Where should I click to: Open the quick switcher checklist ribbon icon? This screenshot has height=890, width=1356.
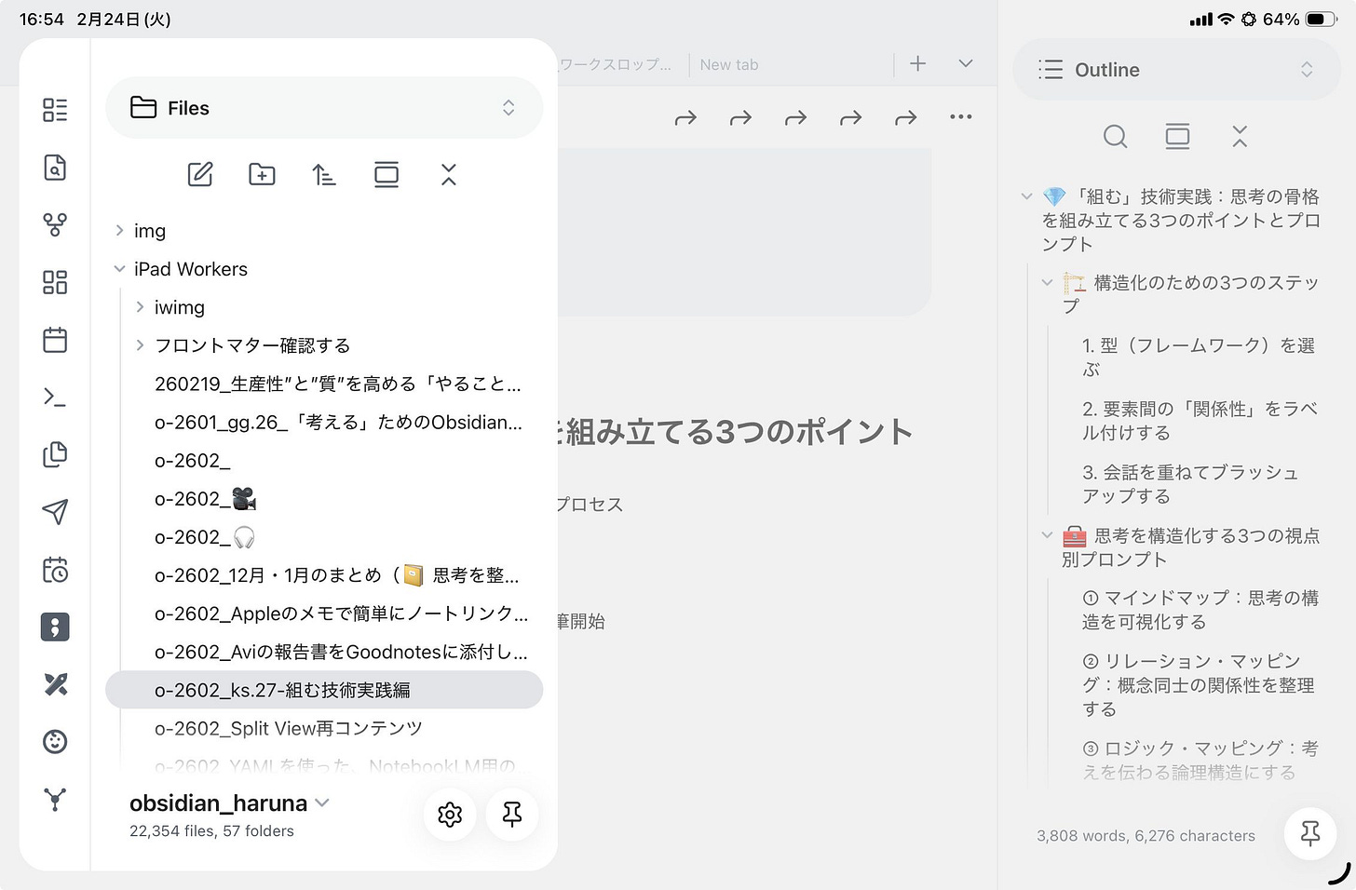[x=55, y=110]
